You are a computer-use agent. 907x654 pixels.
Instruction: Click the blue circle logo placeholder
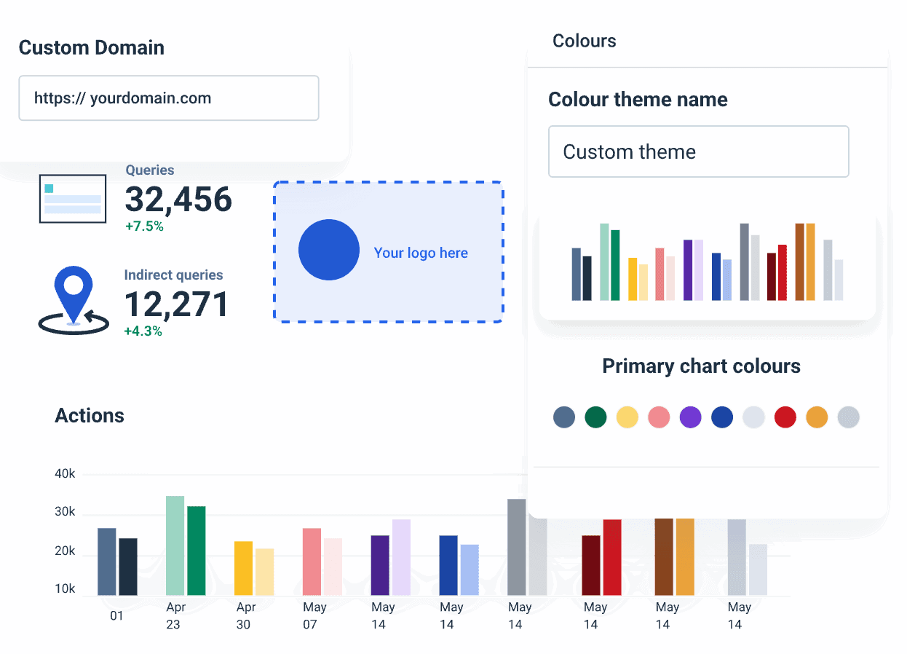point(329,249)
